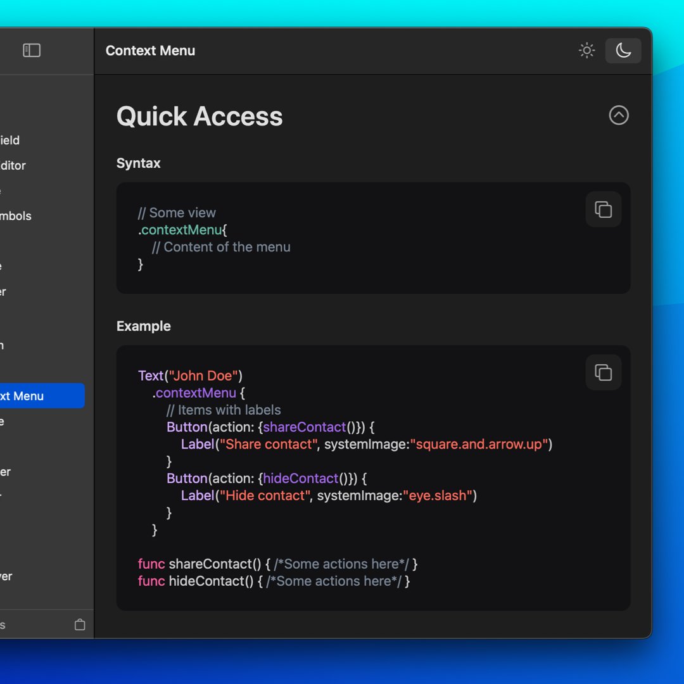Click the 'Quick Access' heading

[199, 117]
